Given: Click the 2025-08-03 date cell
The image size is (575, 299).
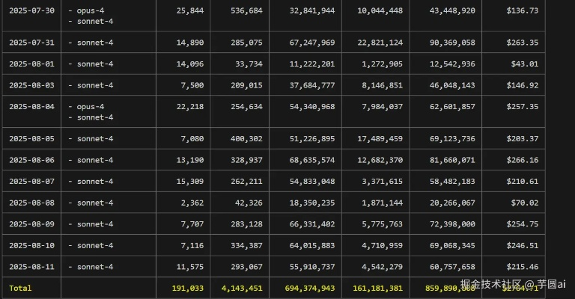Looking at the screenshot, I should tap(31, 85).
